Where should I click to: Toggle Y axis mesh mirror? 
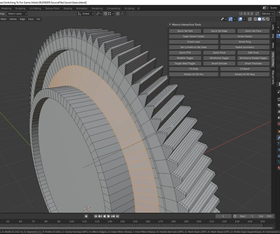[x=248, y=14]
